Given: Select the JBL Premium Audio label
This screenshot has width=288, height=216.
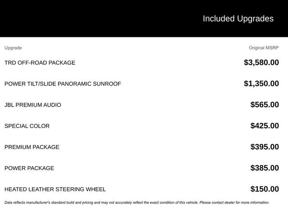Looking at the screenshot, I should click(x=33, y=105).
